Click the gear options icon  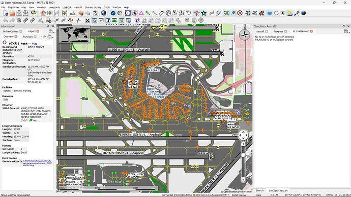tap(201, 20)
